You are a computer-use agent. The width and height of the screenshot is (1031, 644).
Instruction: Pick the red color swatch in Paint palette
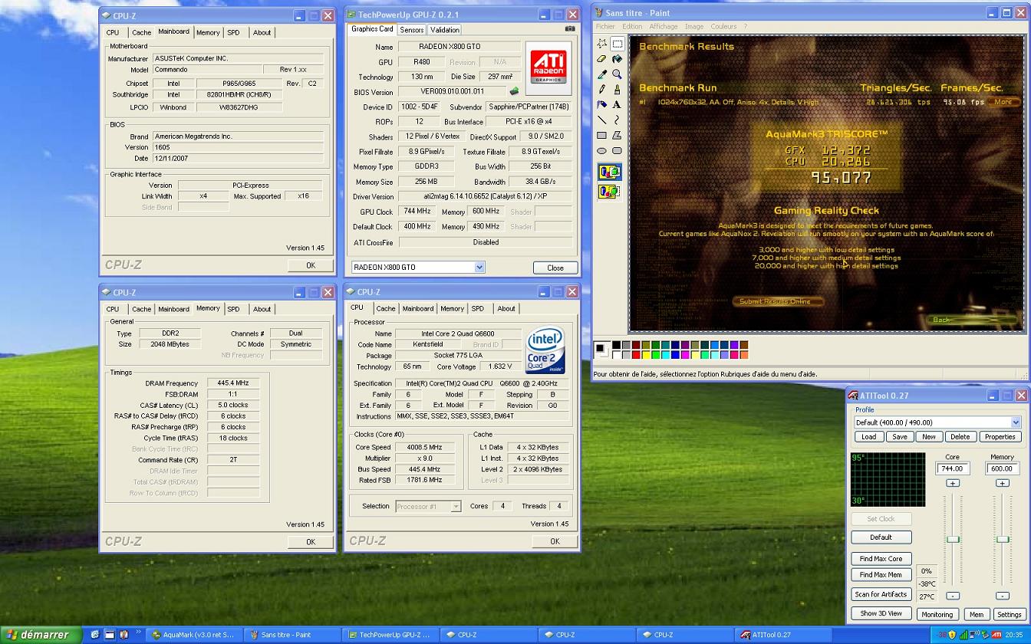click(x=634, y=354)
